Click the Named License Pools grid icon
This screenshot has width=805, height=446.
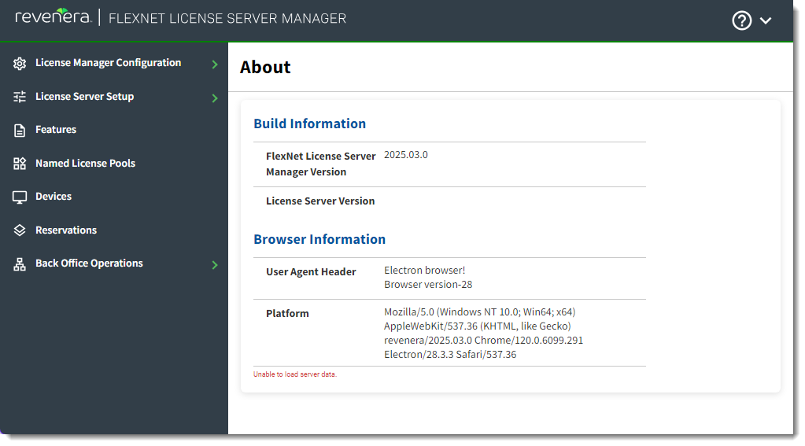coord(20,164)
